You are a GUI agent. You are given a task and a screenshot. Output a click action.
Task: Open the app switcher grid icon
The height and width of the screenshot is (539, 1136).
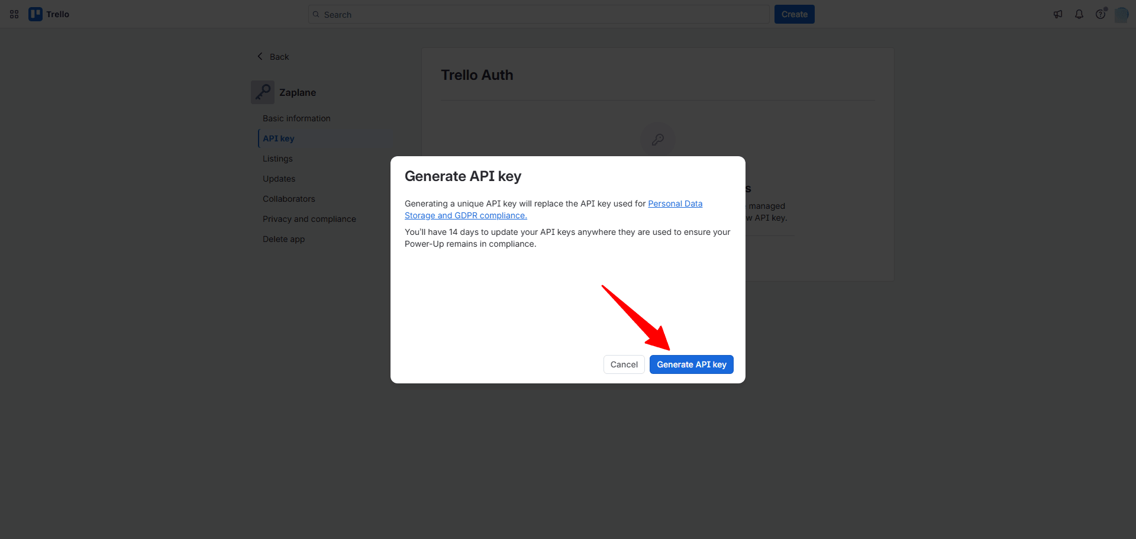14,14
